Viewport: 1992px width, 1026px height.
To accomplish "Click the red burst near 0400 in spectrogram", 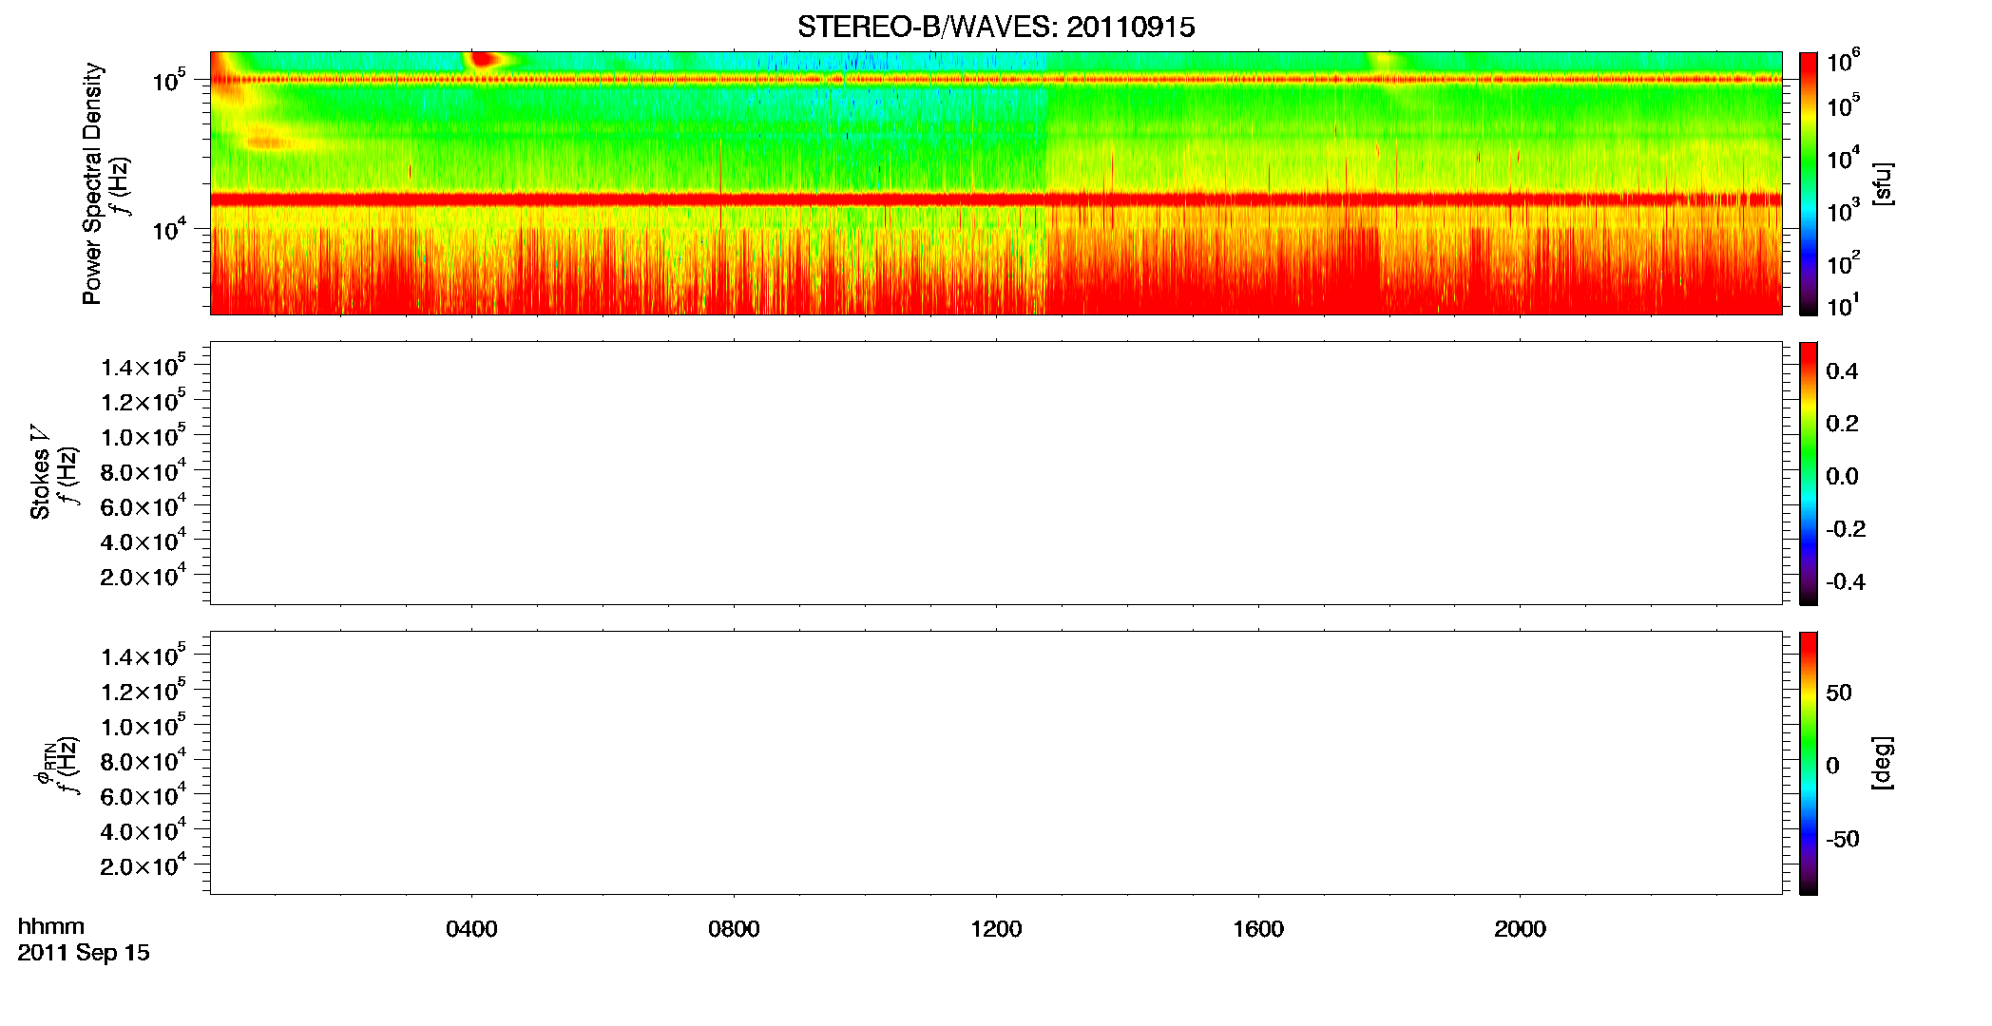I will pos(485,60).
